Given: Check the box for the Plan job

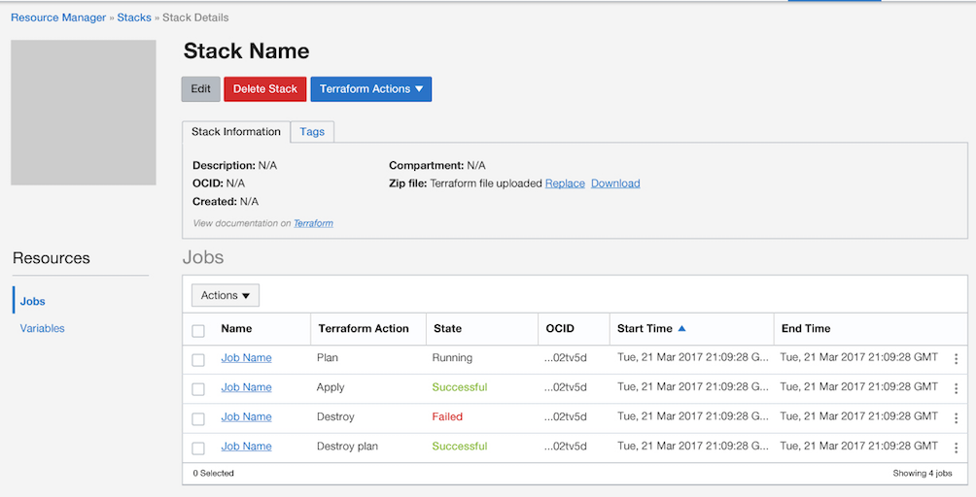Looking at the screenshot, I should (198, 360).
